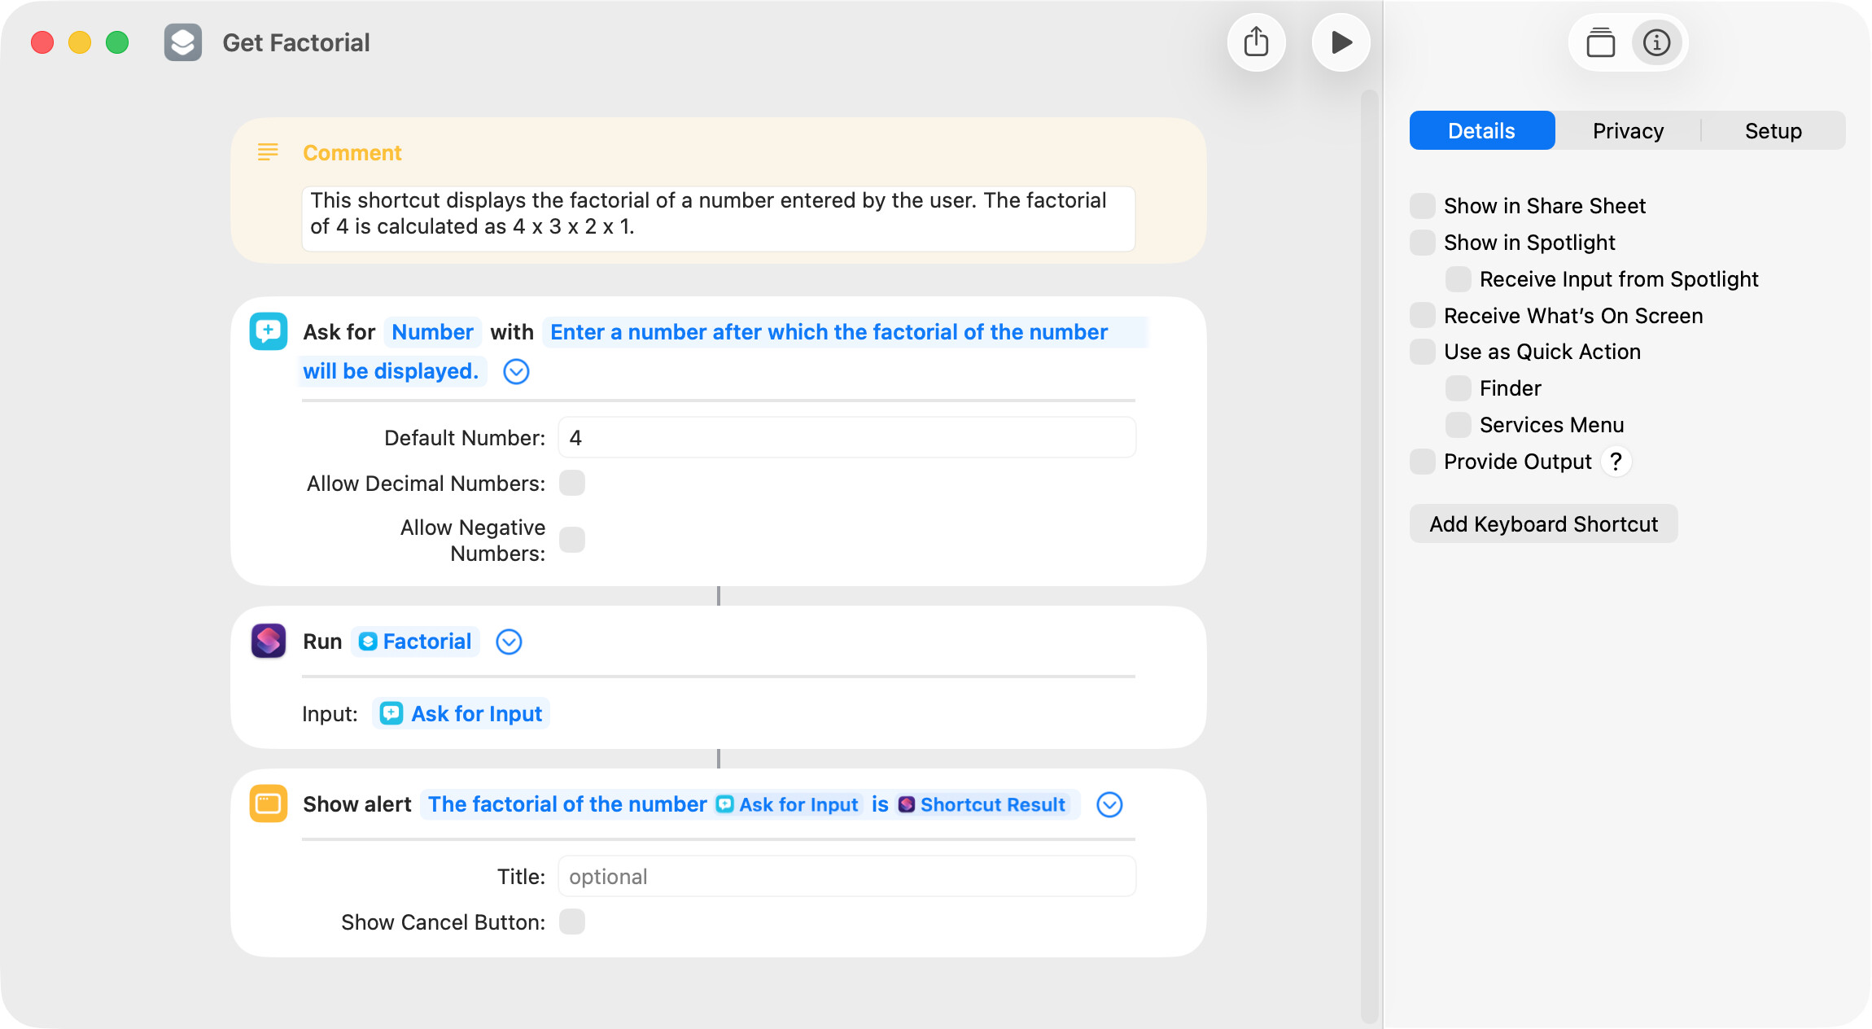Click the Provide Output help button
Screen dimensions: 1872x1029
pos(1616,462)
